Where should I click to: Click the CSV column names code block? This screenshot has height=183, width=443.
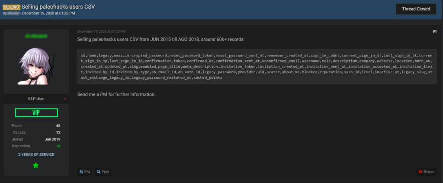point(257,66)
